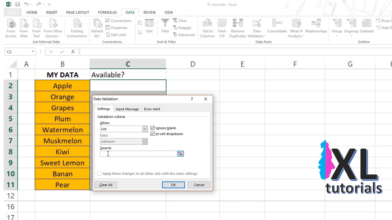Open connection Properties
Image resolution: width=392 pixels, height=220 pixels.
[116, 28]
